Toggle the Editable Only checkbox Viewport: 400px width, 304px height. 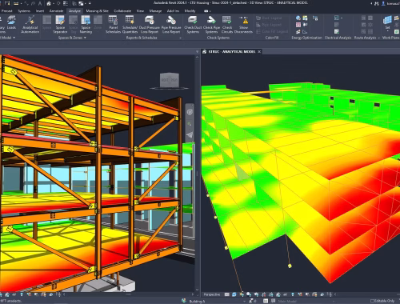tap(373, 301)
